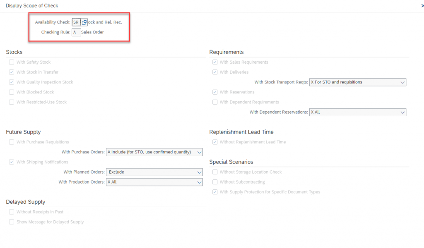Click the Delayed Supply heading
Image resolution: width=424 pixels, height=248 pixels.
click(25, 202)
